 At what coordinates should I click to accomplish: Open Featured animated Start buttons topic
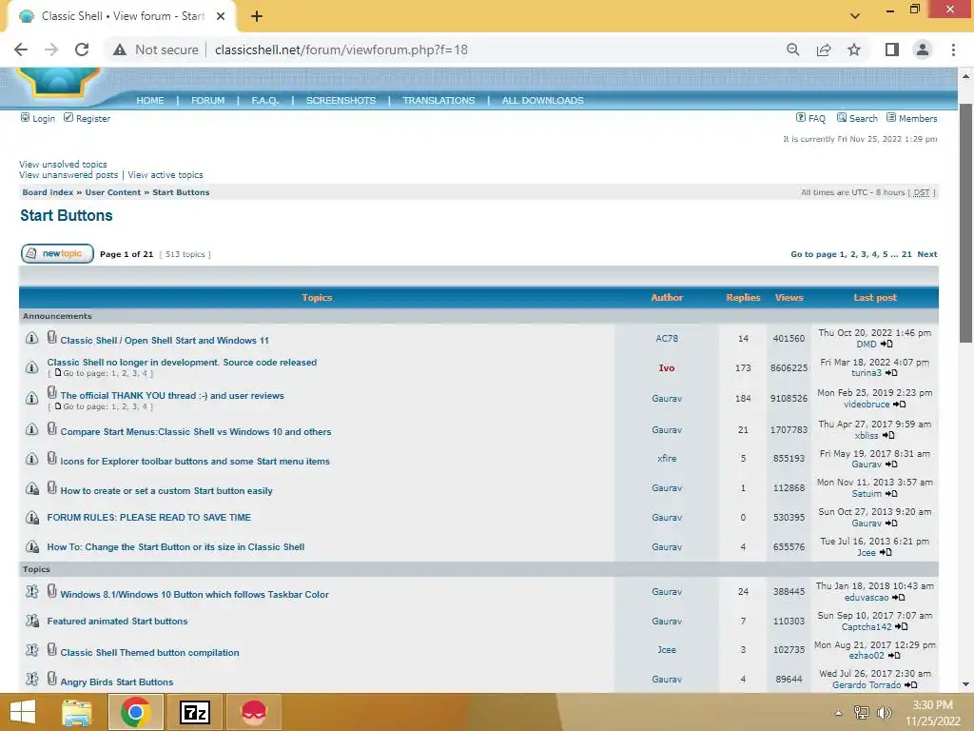point(117,621)
